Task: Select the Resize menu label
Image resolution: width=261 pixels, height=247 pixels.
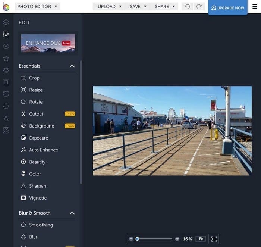Action: pos(36,90)
